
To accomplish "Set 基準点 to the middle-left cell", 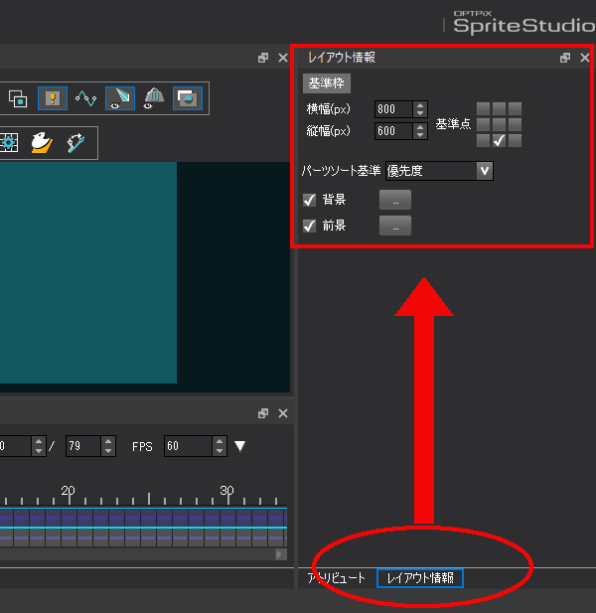I will pyautogui.click(x=483, y=125).
